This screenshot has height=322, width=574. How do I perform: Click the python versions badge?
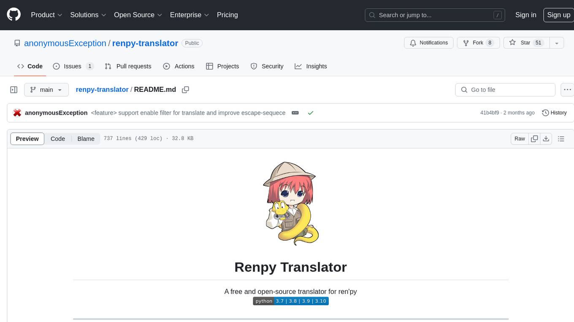point(291,301)
